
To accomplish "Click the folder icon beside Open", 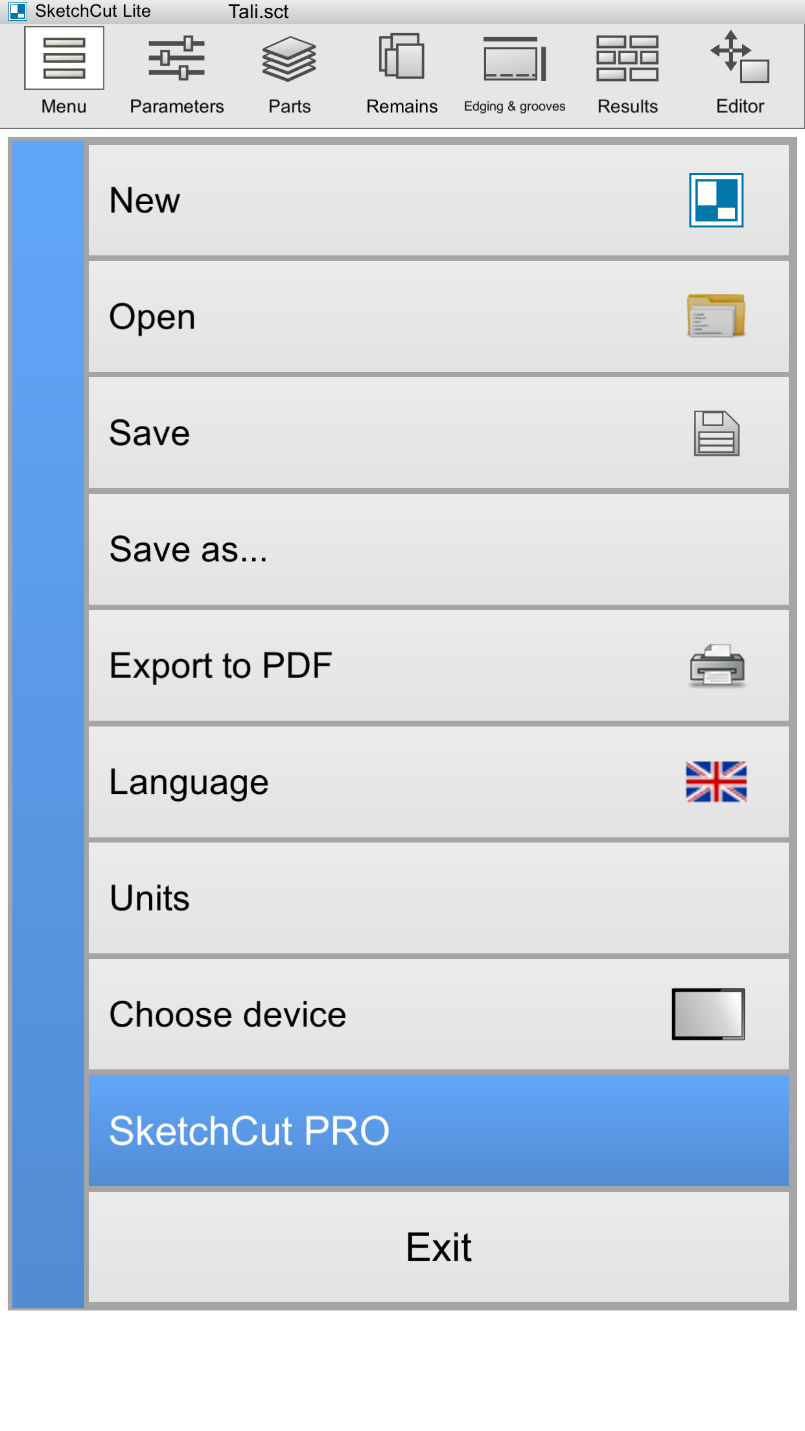I will tap(716, 316).
